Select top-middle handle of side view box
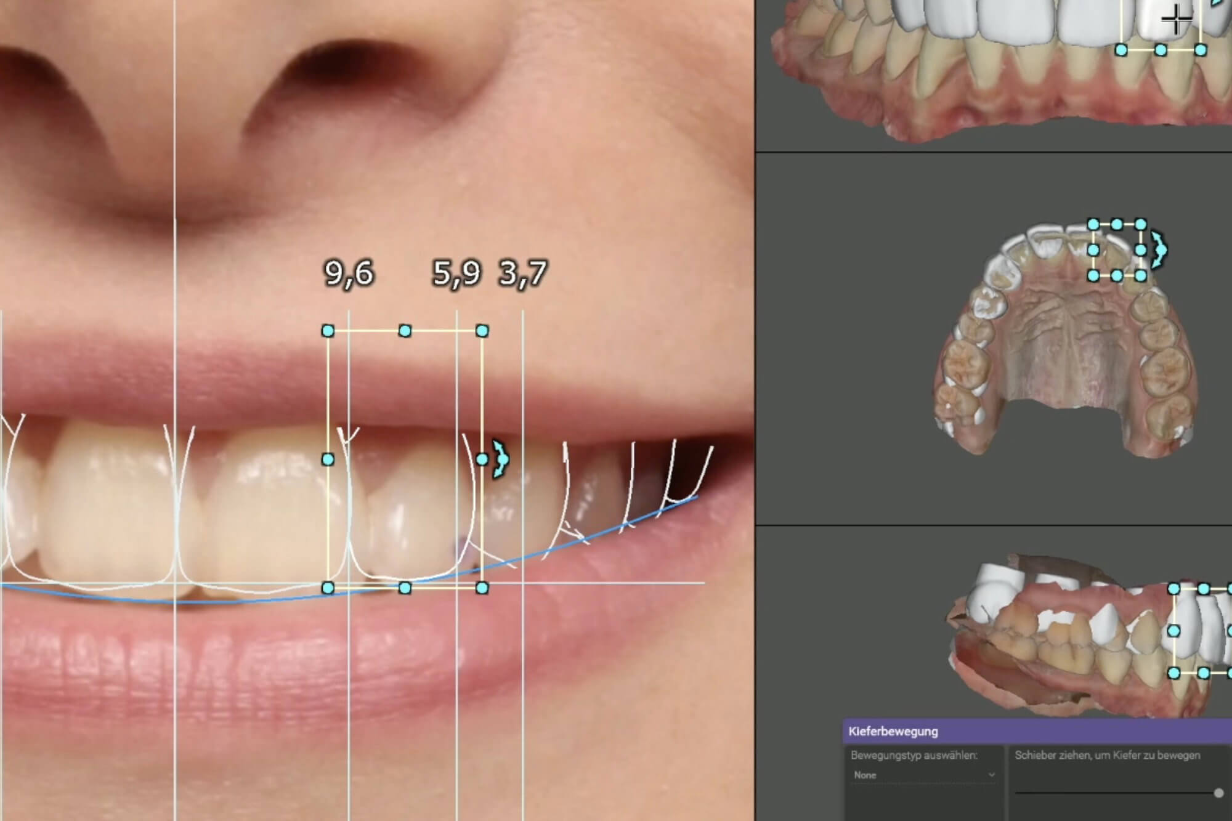The width and height of the screenshot is (1232, 821). [1204, 589]
